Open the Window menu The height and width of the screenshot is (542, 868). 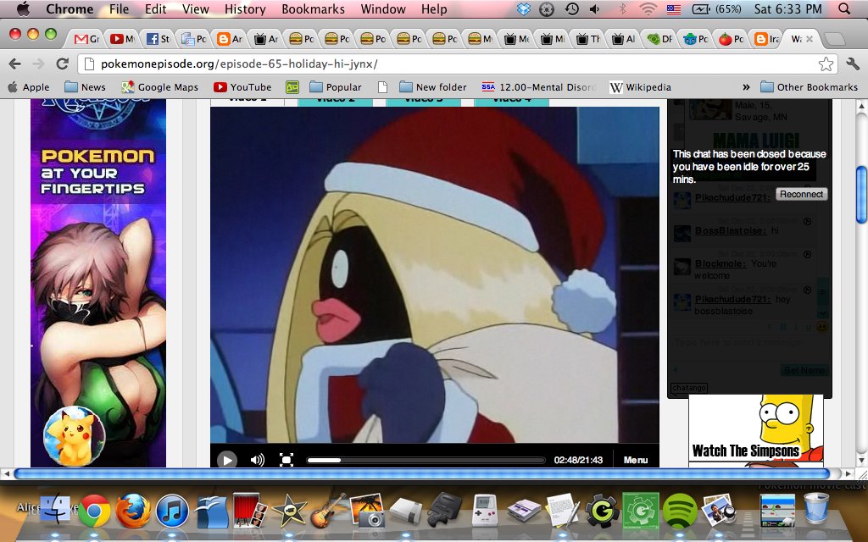click(x=383, y=8)
